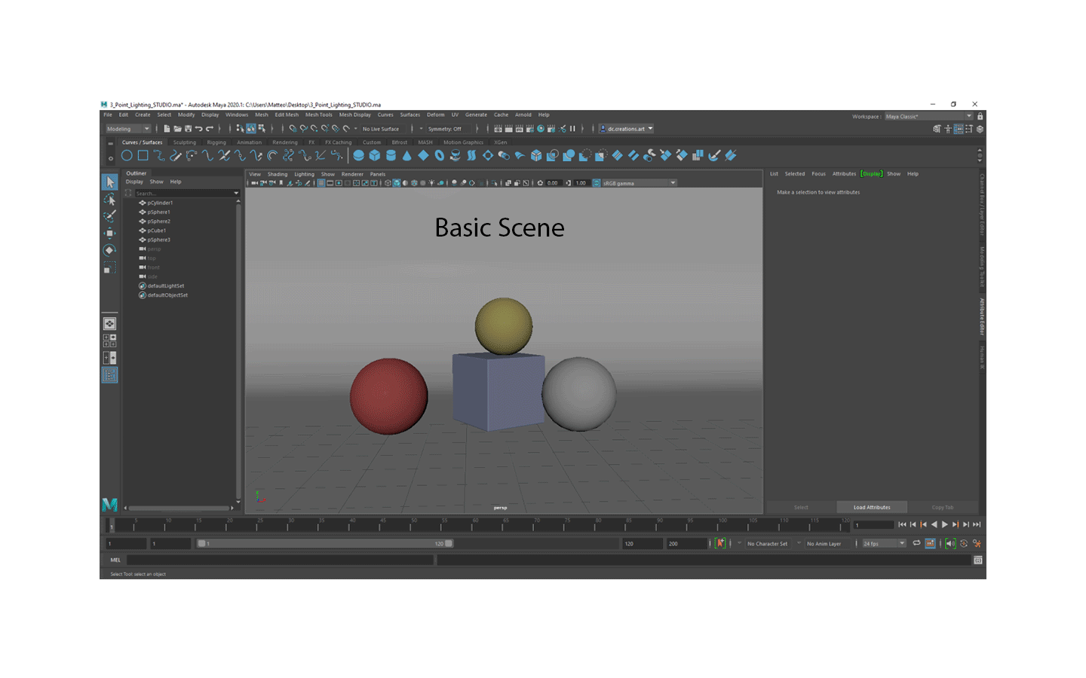1086x678 pixels.
Task: Toggle audio mute on the range slider
Action: 950,543
